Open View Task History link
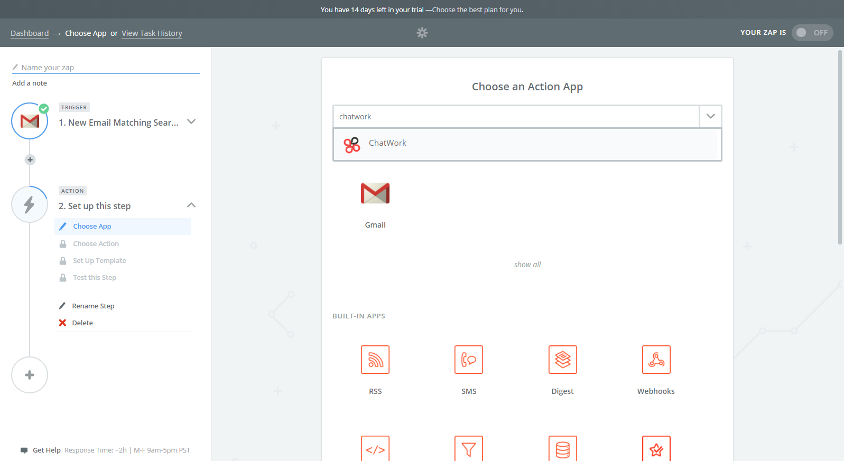This screenshot has width=844, height=461. click(x=152, y=33)
